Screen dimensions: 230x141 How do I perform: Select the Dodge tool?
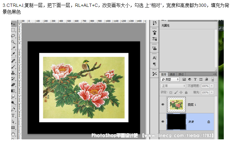click(x=13, y=103)
